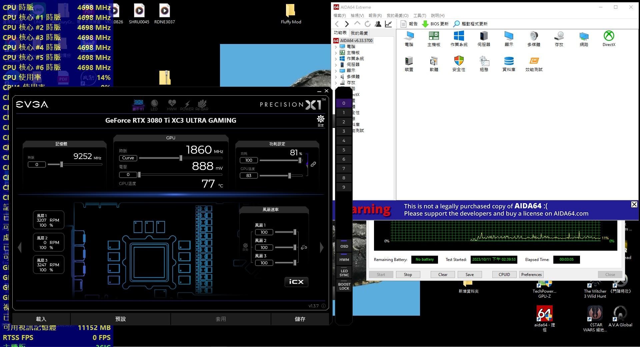Open the 資料庫 category icon in AIDA64
The height and width of the screenshot is (347, 640).
click(509, 64)
